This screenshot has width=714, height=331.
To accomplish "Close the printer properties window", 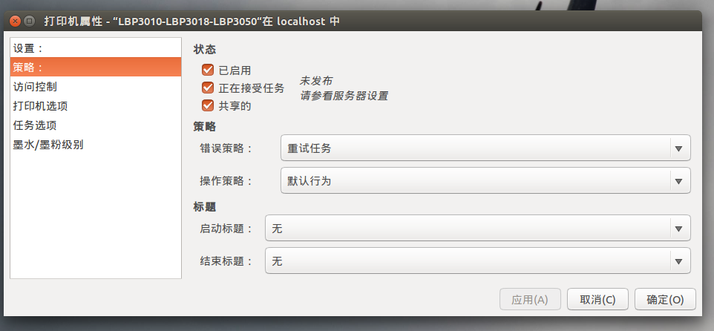I will [x=15, y=21].
